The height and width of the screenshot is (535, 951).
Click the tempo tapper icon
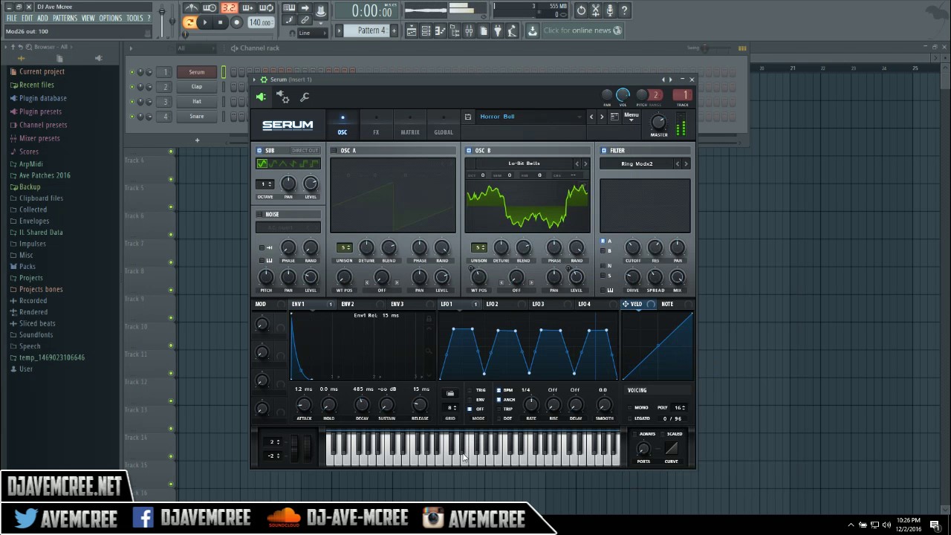(512, 30)
